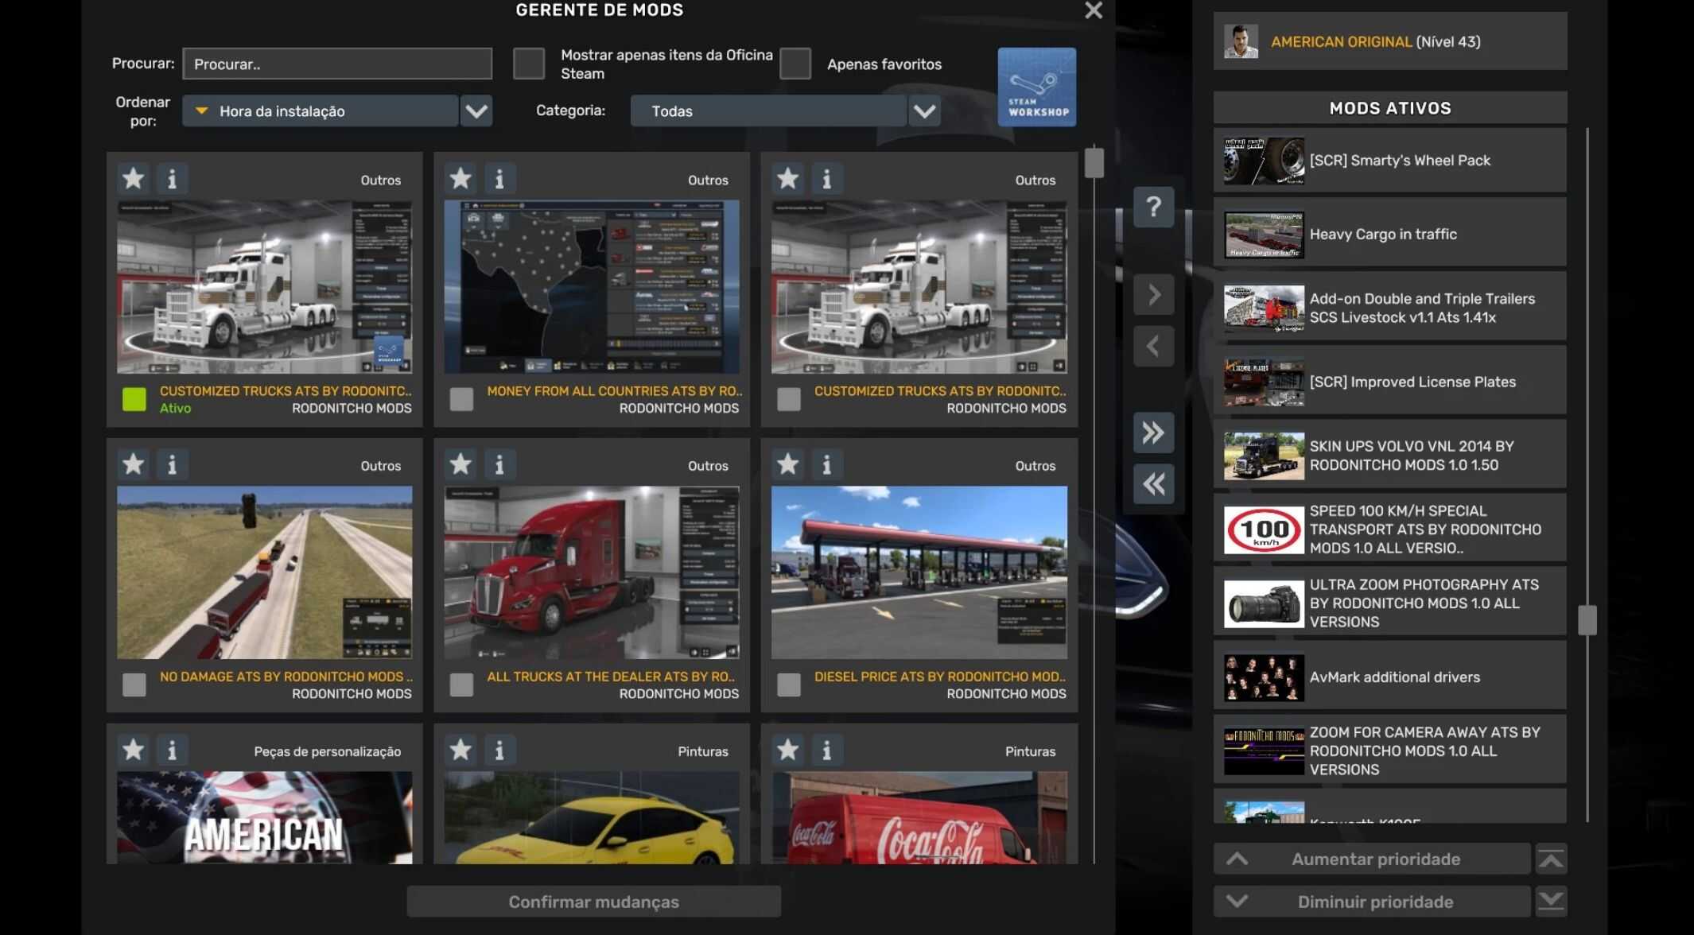Image resolution: width=1694 pixels, height=935 pixels.
Task: Click the double right arrow activate-all icon
Action: tap(1153, 433)
